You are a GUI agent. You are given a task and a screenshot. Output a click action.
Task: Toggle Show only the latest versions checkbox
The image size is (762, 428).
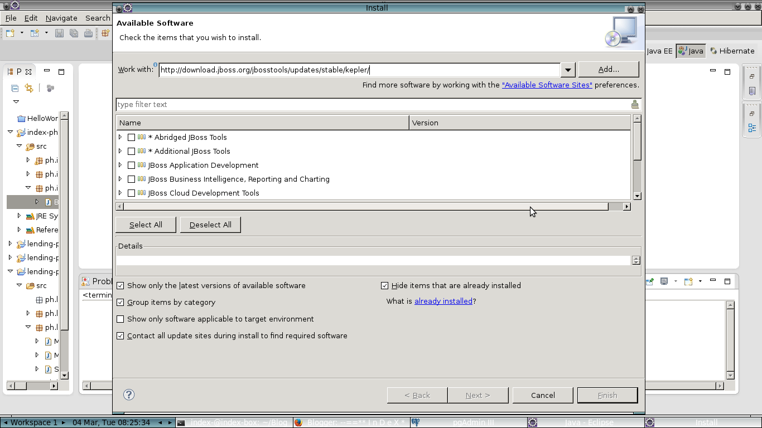(x=120, y=285)
